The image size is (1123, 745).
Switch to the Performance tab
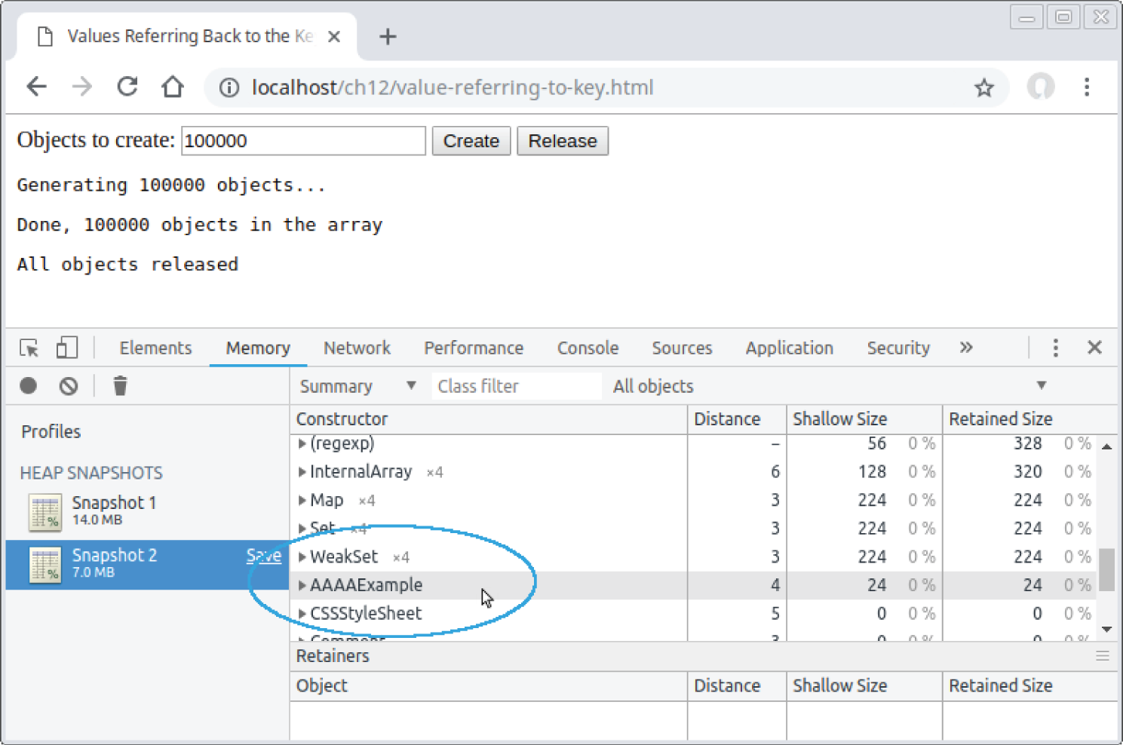pos(474,348)
